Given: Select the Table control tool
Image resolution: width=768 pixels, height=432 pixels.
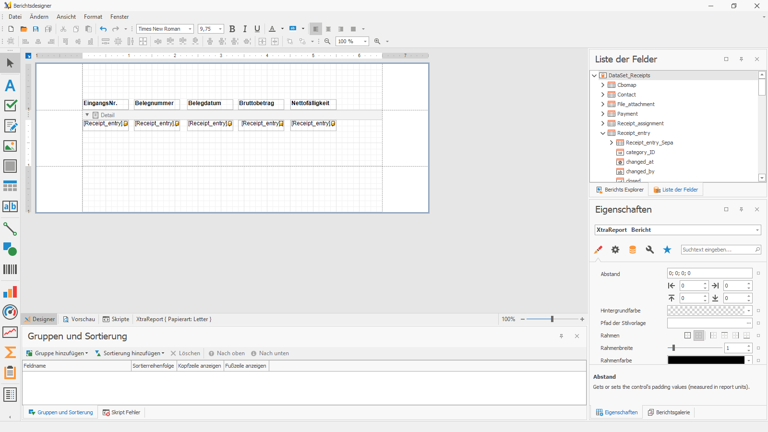Looking at the screenshot, I should 10,186.
